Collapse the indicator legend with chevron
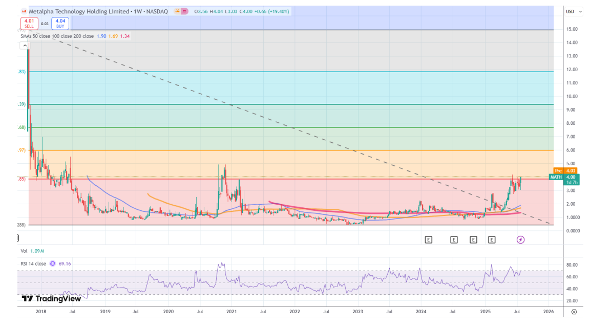This screenshot has height=327, width=590. click(25, 46)
